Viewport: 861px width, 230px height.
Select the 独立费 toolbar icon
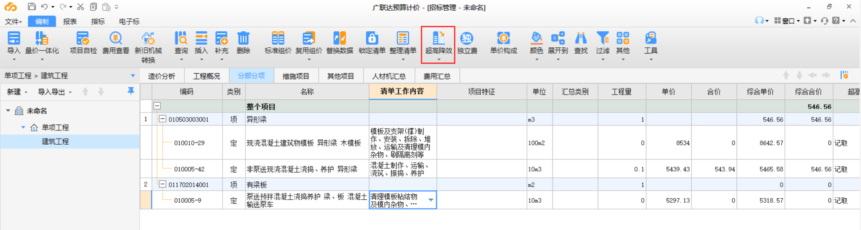467,39
